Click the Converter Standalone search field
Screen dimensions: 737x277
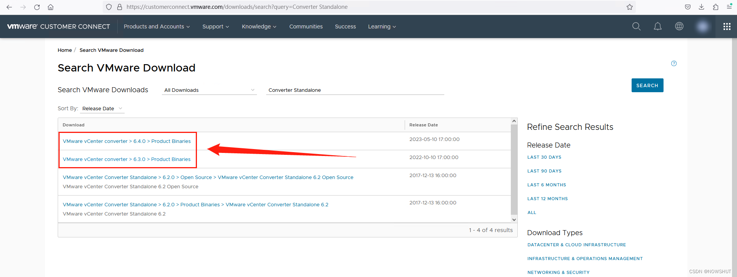pos(355,90)
